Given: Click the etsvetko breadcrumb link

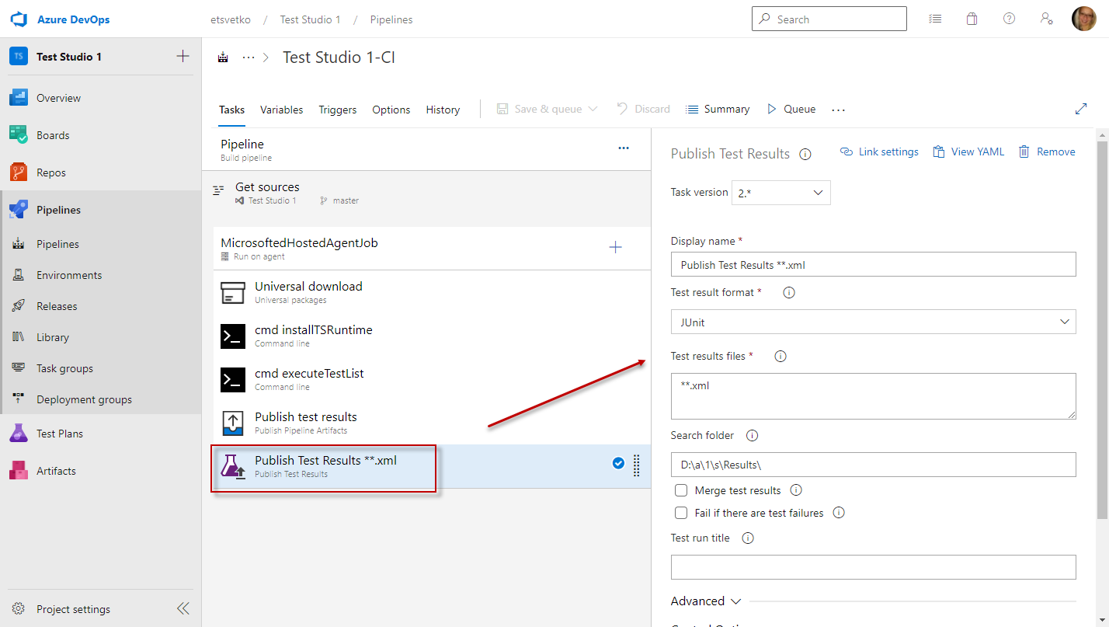Looking at the screenshot, I should (231, 19).
